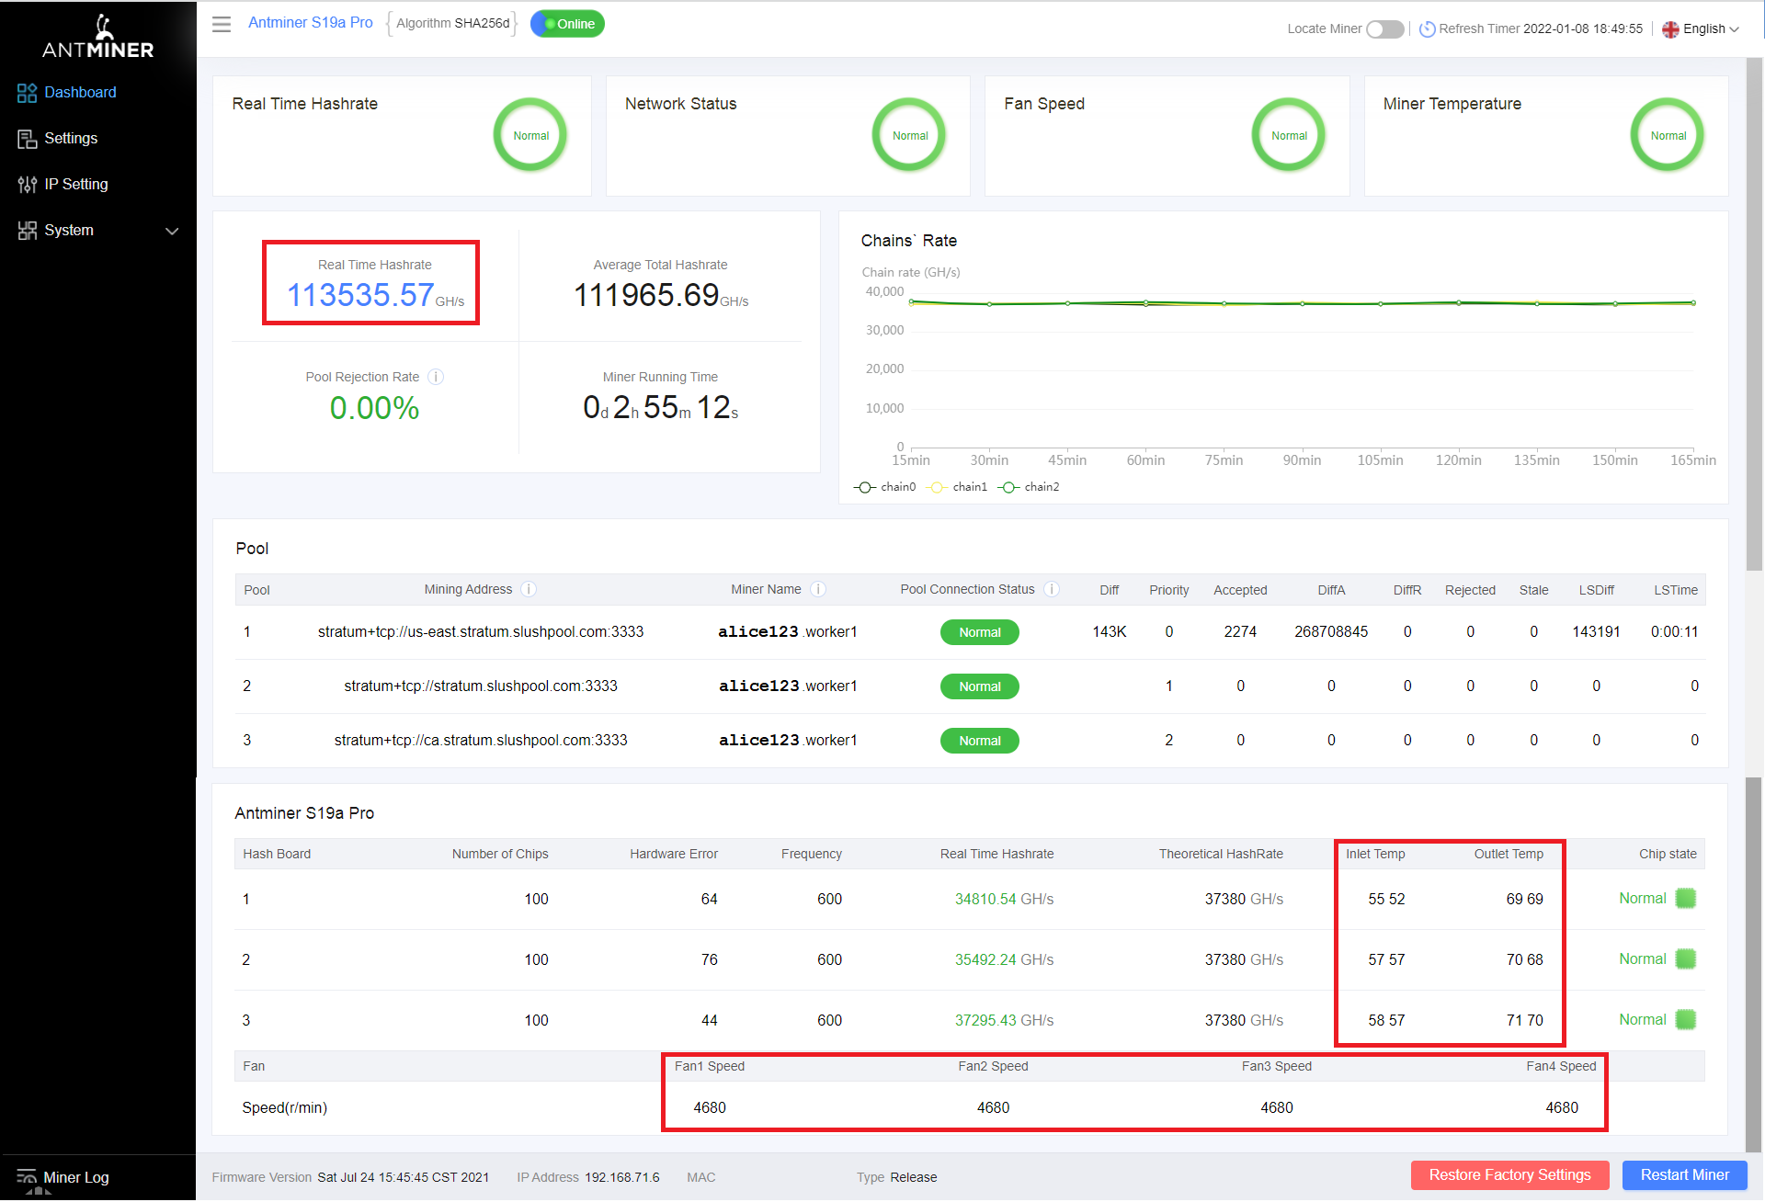Click the IP Setting sliders icon
Viewport: 1765px width, 1202px height.
27,185
